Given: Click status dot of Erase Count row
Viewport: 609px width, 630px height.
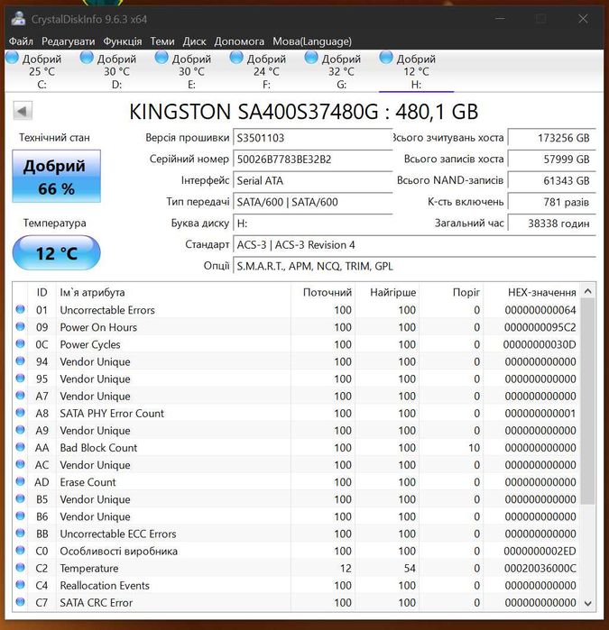Looking at the screenshot, I should [20, 481].
